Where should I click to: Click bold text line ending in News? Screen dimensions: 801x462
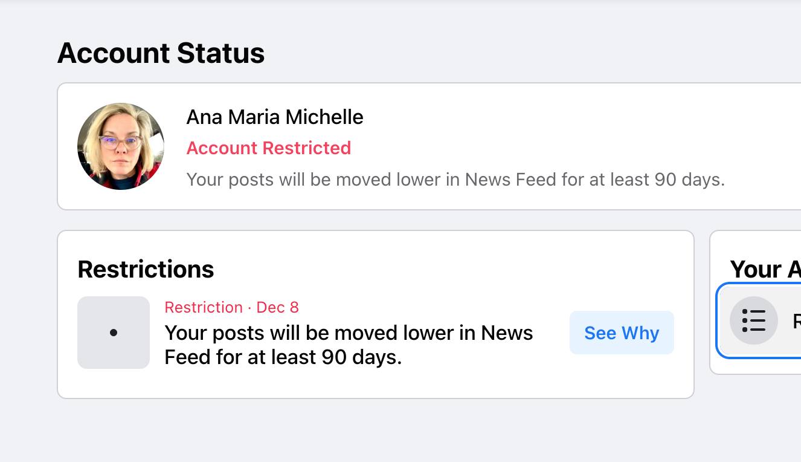pyautogui.click(x=349, y=333)
